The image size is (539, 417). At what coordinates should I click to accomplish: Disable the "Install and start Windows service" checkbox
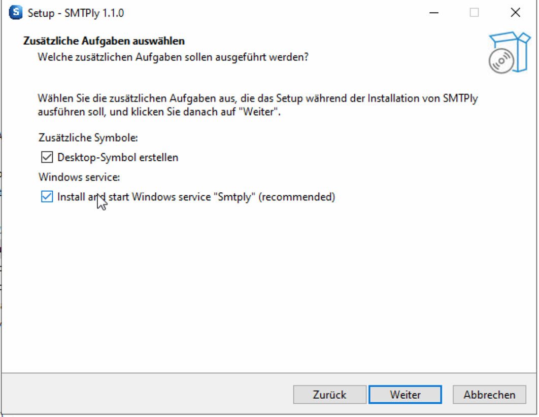tap(46, 197)
